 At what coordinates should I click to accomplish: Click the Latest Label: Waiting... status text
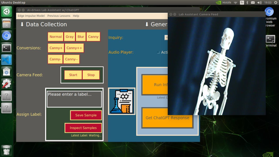click(x=86, y=135)
